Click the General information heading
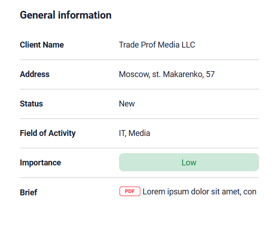The width and height of the screenshot is (273, 237). click(66, 15)
